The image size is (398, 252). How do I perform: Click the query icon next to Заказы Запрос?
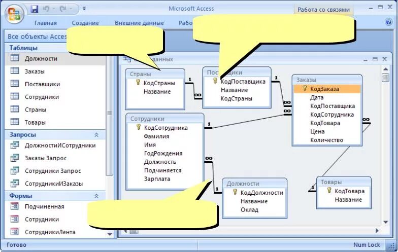14,158
